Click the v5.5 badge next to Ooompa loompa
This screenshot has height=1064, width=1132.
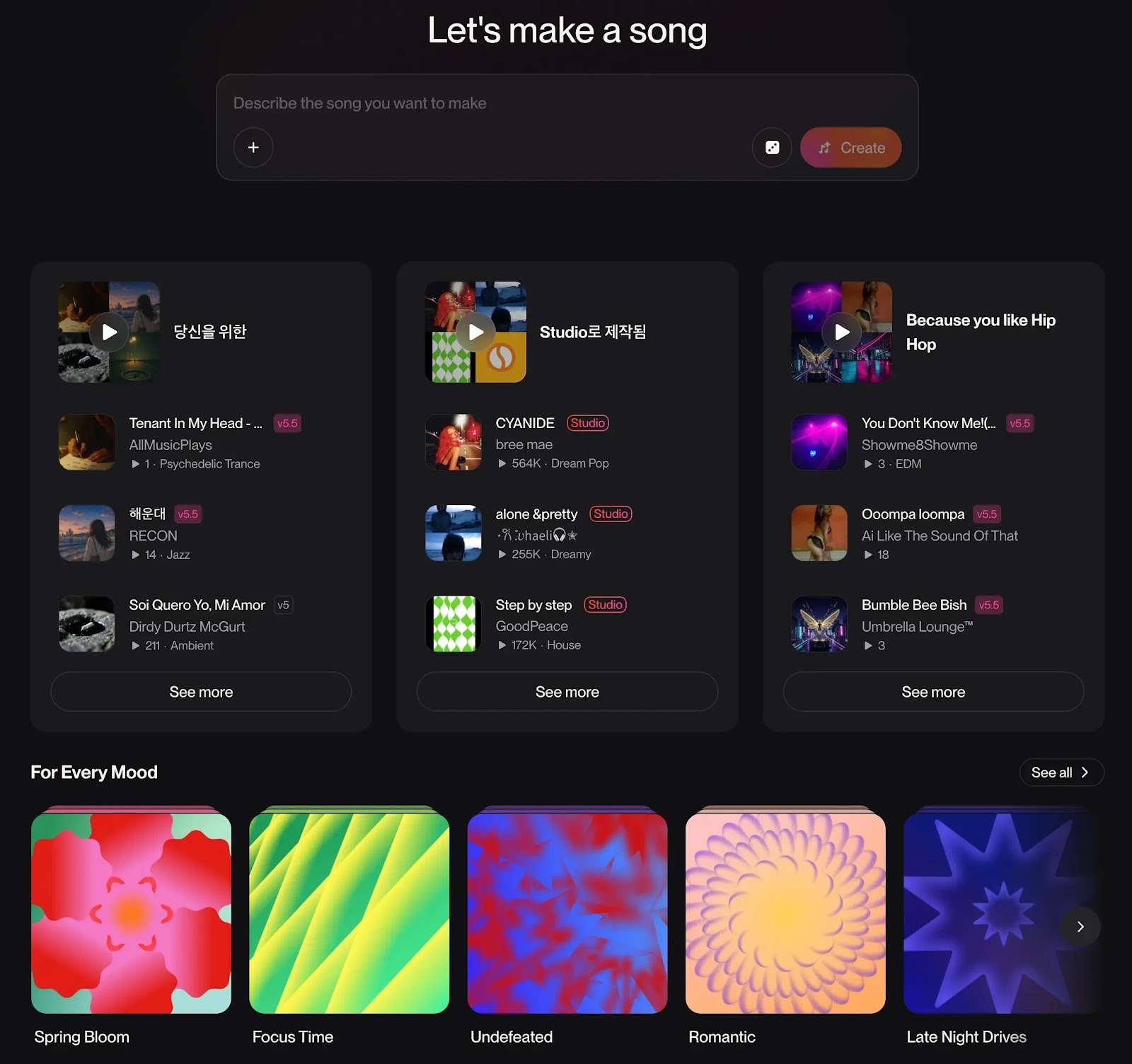pos(987,514)
